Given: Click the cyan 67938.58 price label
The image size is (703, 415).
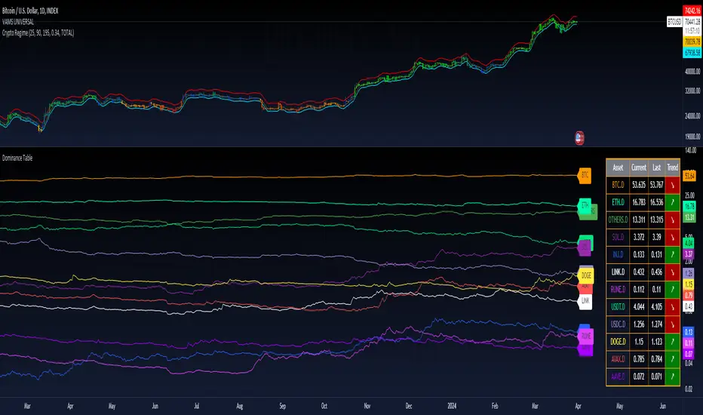Looking at the screenshot, I should pos(692,54).
